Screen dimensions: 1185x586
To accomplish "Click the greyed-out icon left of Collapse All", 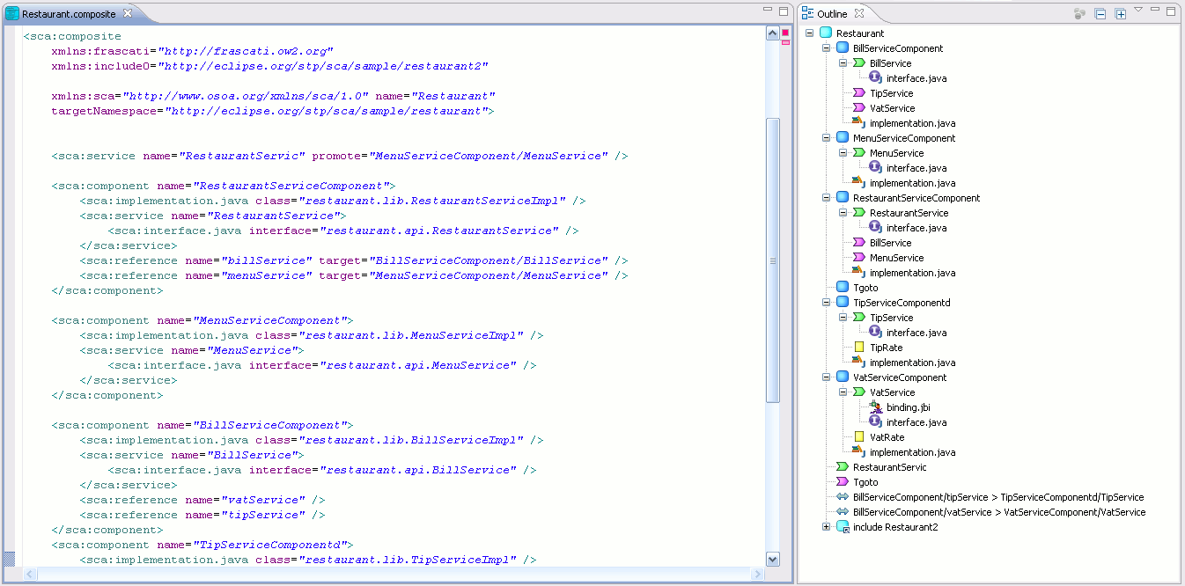I will click(x=1079, y=14).
